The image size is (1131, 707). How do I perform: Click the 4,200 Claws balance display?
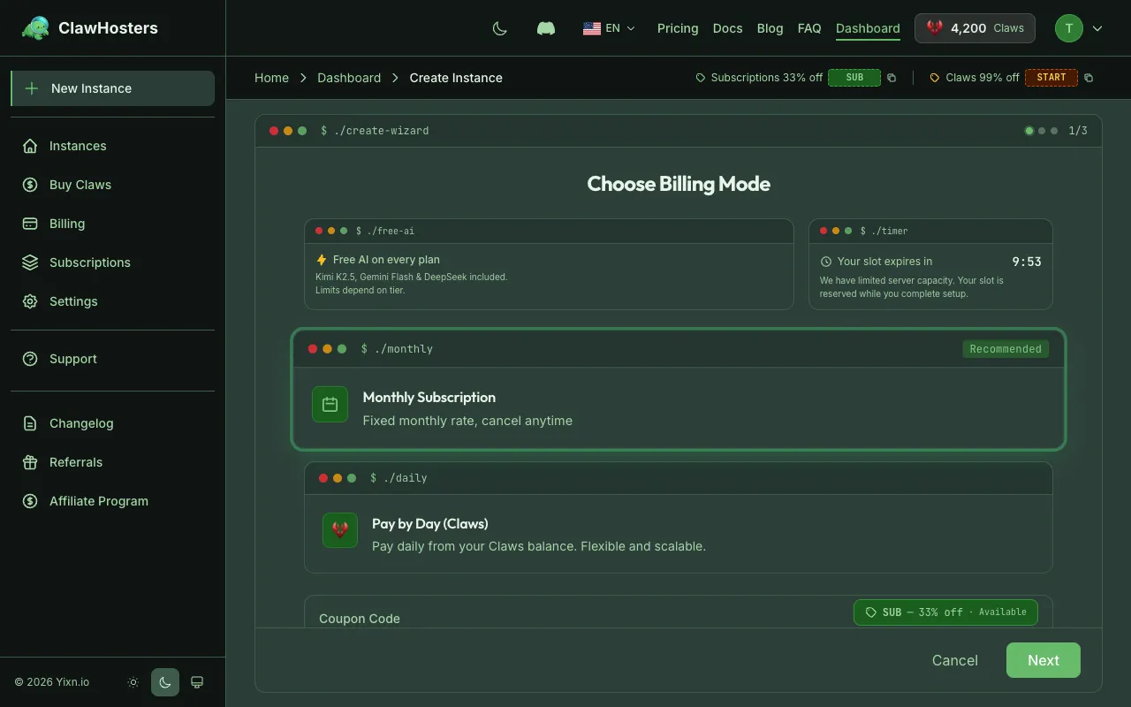pyautogui.click(x=975, y=27)
